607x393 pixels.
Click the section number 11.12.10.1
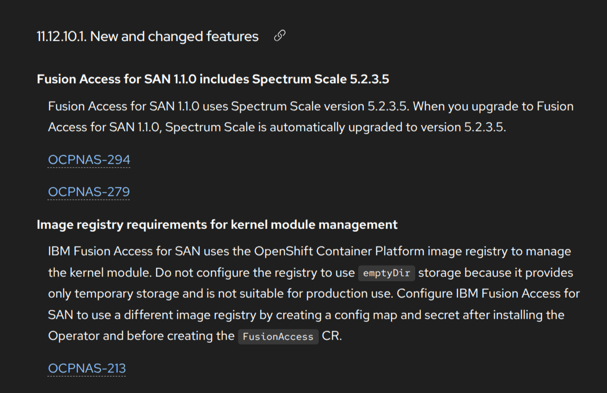pyautogui.click(x=61, y=37)
